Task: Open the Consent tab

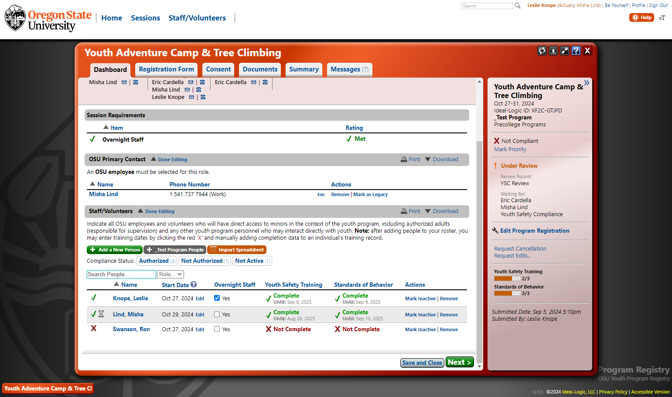Action: click(x=218, y=69)
